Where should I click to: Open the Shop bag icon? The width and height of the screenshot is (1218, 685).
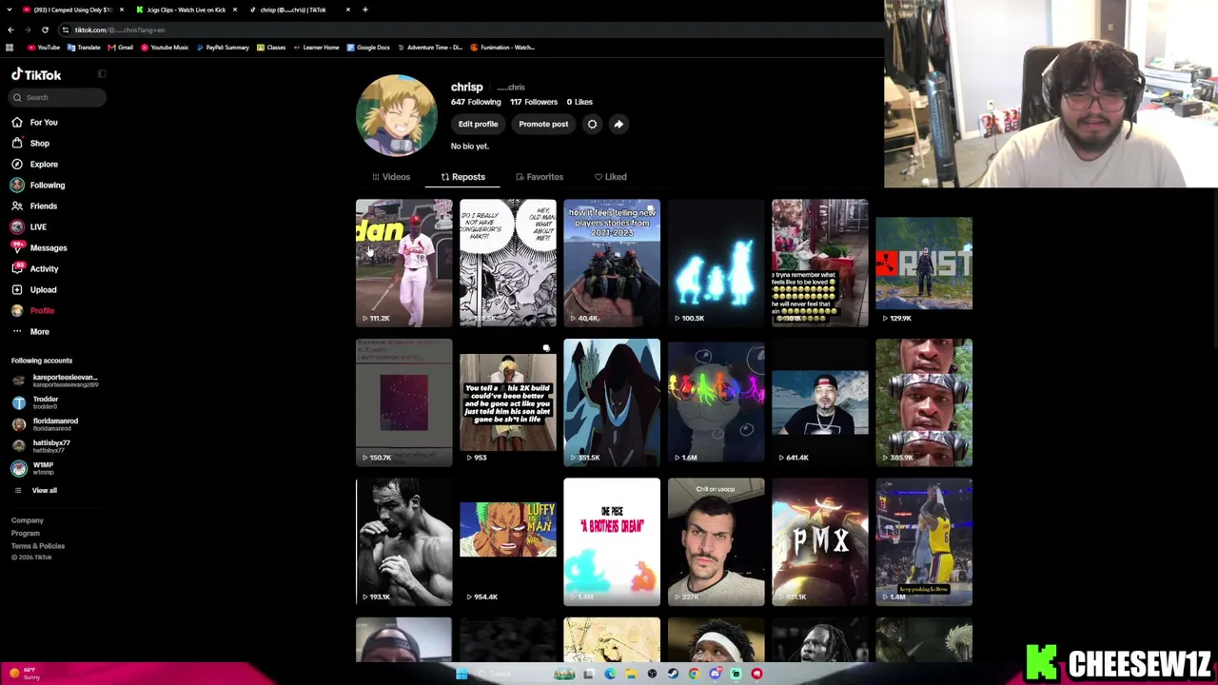17,143
